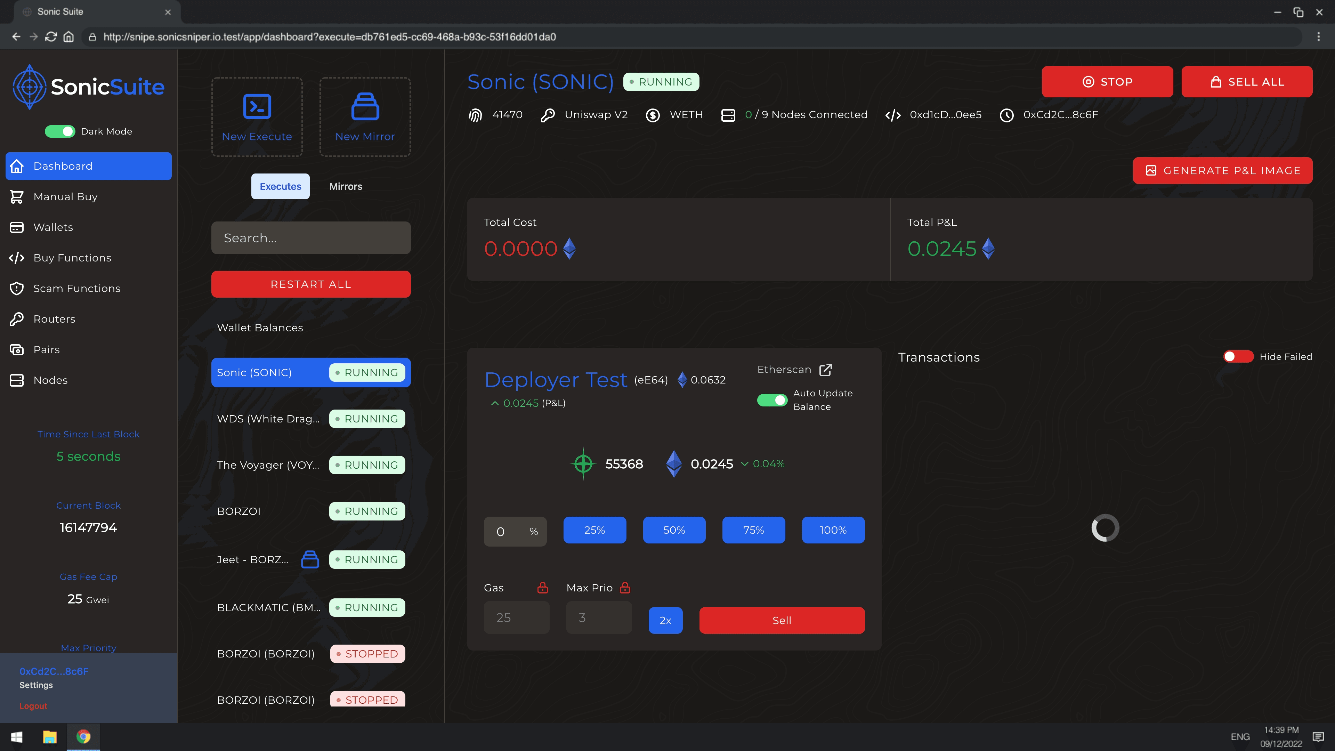This screenshot has height=751, width=1335.
Task: Click the Buy Functions code icon
Action: pyautogui.click(x=17, y=258)
